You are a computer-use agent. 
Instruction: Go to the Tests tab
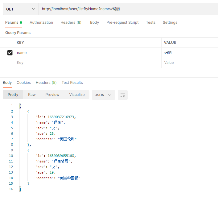pos(151,23)
